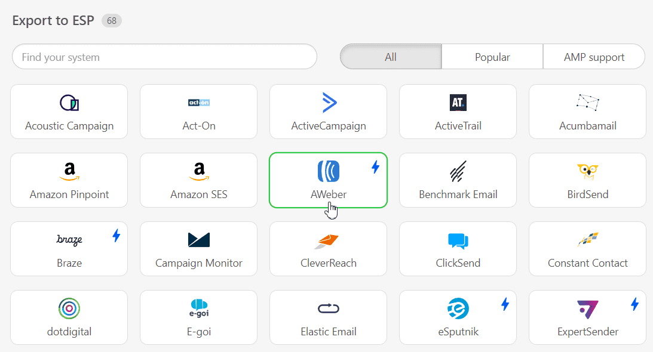Viewport: 653px width, 352px height.
Task: Select the E-goi label text
Action: [199, 332]
